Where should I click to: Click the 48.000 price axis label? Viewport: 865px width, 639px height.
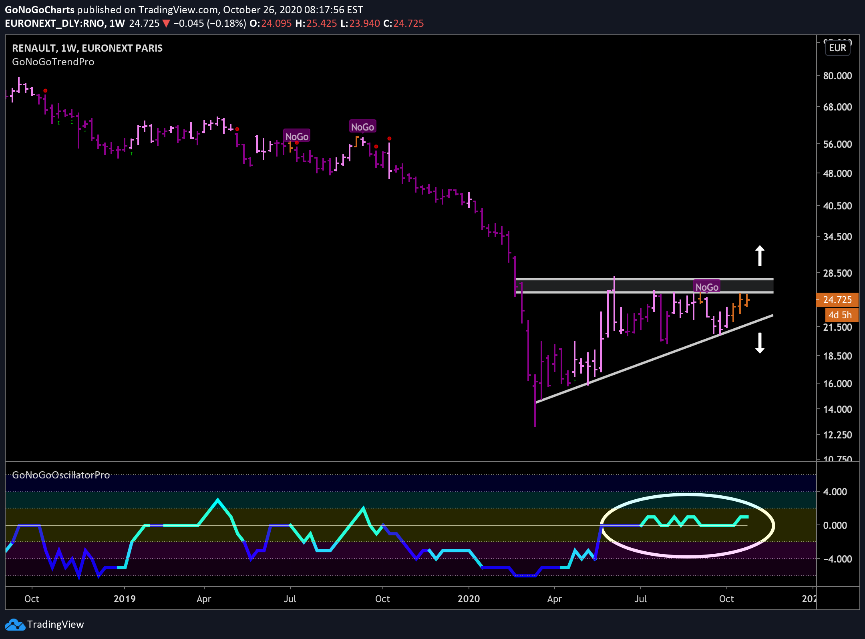coord(838,173)
